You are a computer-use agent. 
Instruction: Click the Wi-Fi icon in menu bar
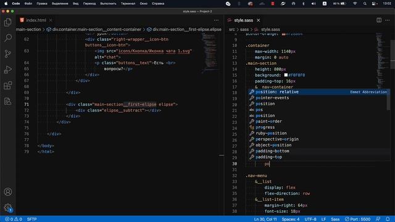(x=355, y=4)
